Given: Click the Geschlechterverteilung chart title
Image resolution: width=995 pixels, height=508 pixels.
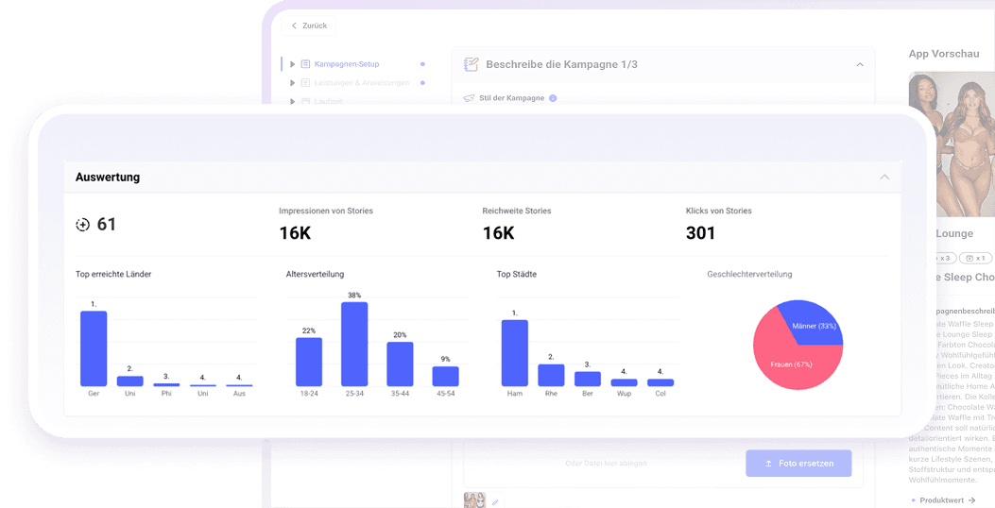Looking at the screenshot, I should pos(749,275).
